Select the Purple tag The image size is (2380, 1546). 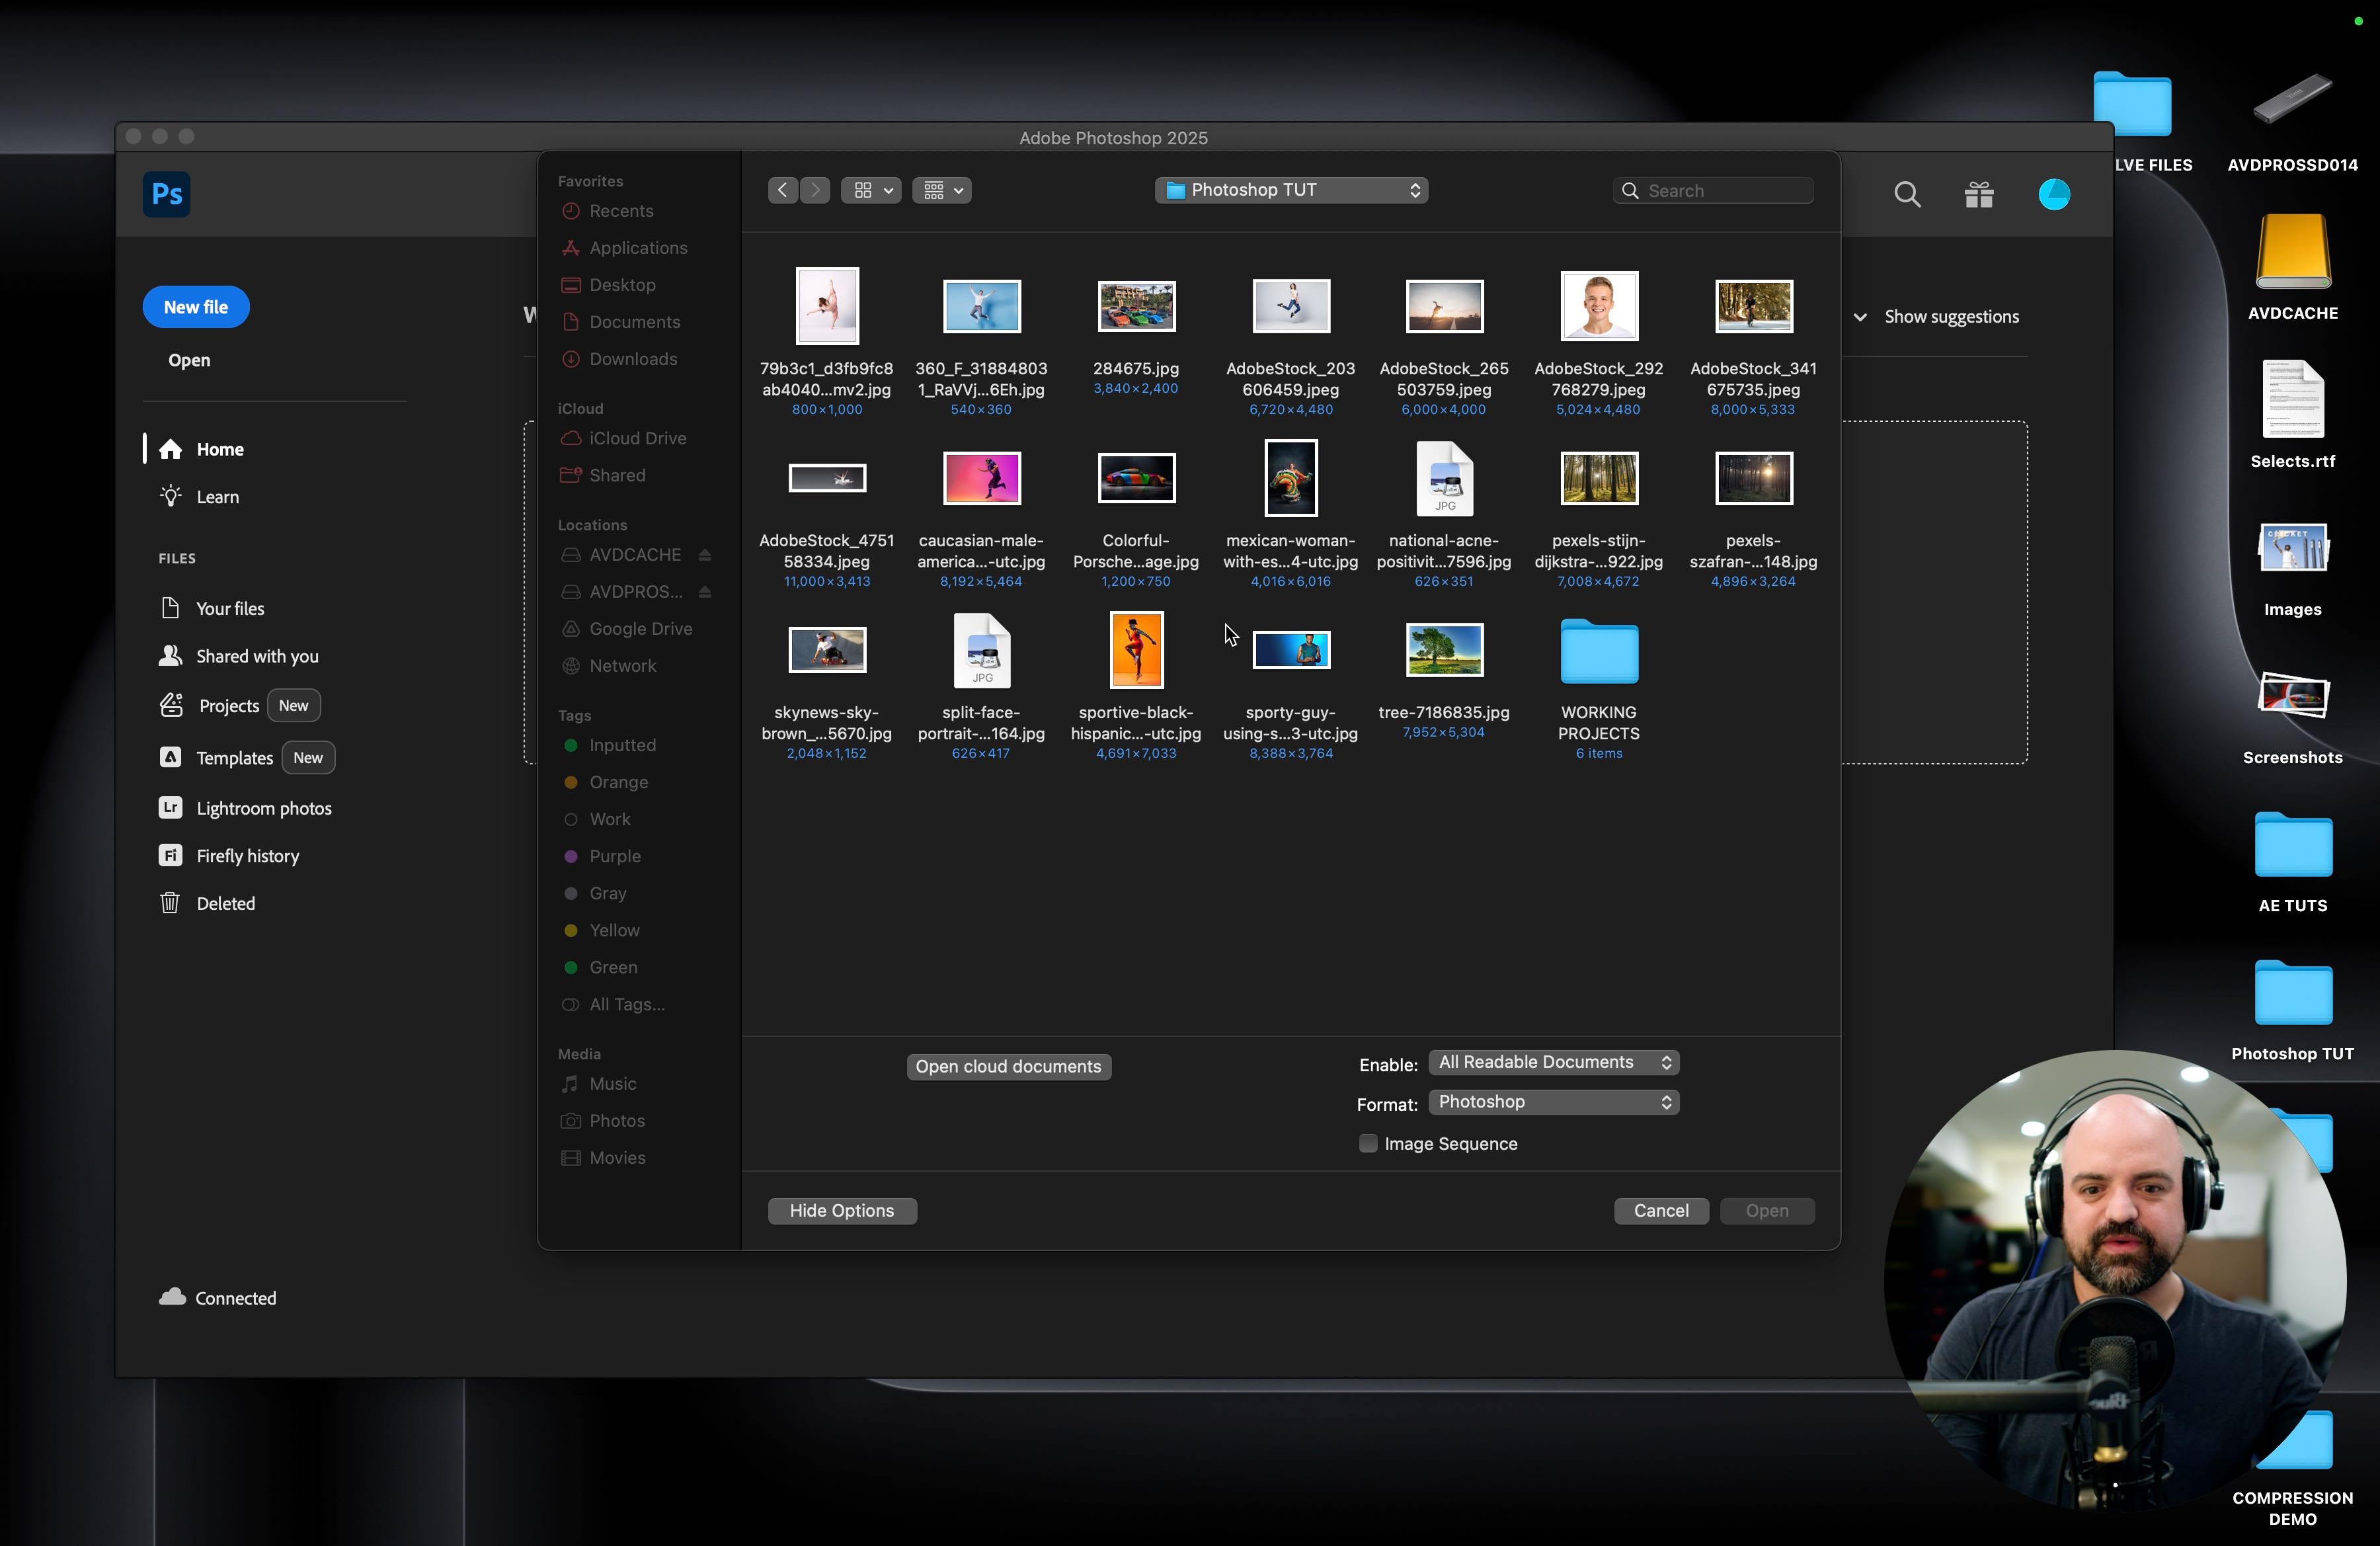[x=614, y=856]
